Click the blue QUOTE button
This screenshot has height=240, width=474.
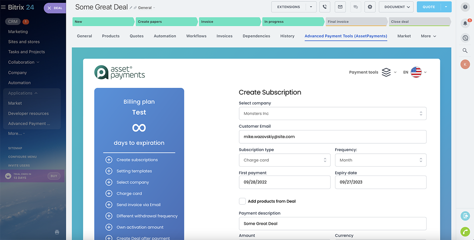tap(428, 7)
